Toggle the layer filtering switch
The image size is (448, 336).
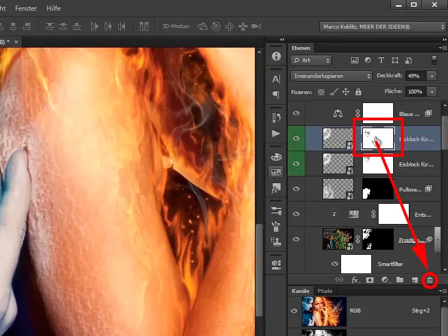pyautogui.click(x=434, y=60)
